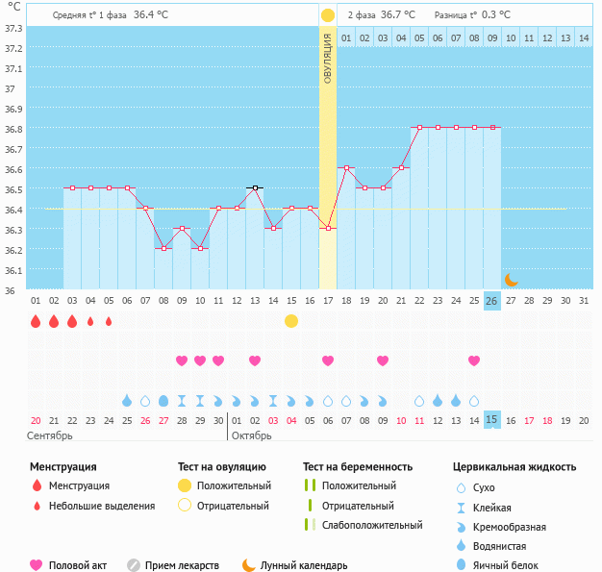The width and height of the screenshot is (602, 572).
Task: Select the 36.8 temperature point on day 22
Action: click(x=419, y=127)
